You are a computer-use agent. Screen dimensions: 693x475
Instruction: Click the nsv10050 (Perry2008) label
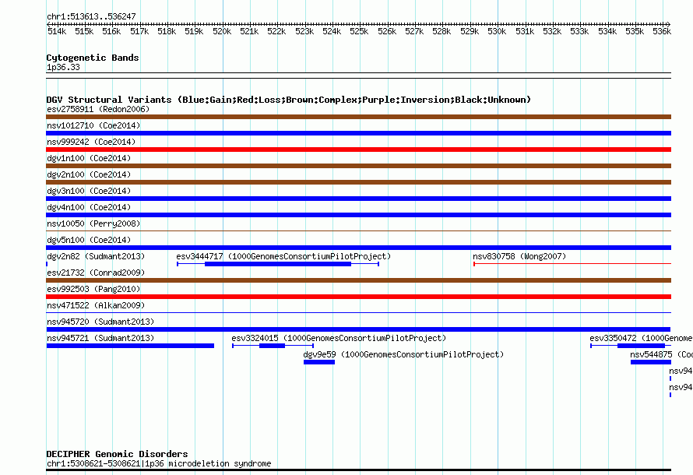(93, 223)
